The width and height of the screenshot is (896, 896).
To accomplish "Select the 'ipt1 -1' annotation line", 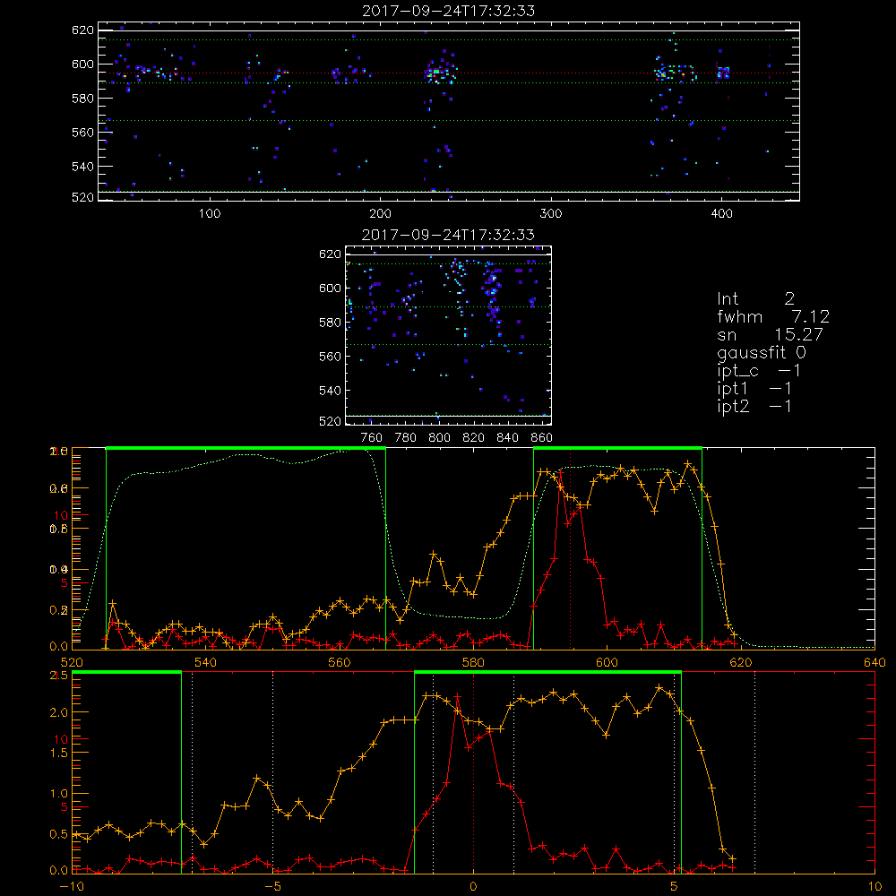I will [754, 389].
